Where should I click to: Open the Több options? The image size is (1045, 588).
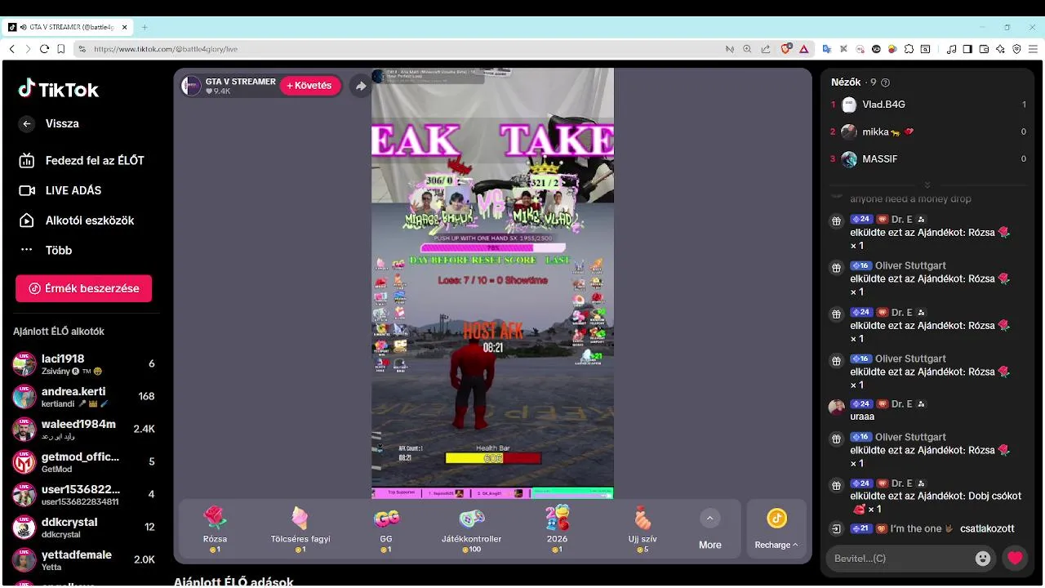click(47, 250)
